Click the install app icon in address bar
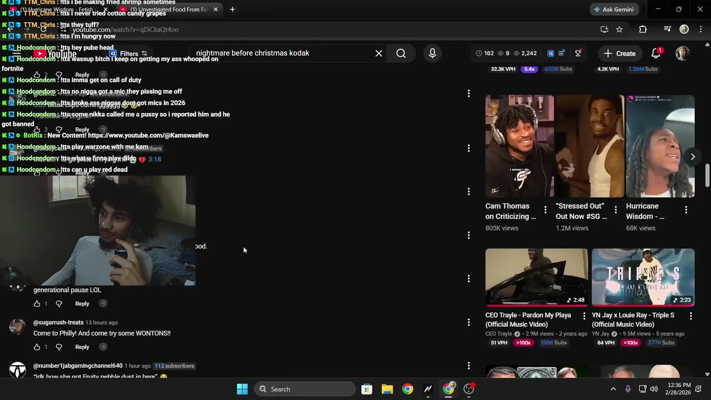The height and width of the screenshot is (400, 711). pos(604,29)
